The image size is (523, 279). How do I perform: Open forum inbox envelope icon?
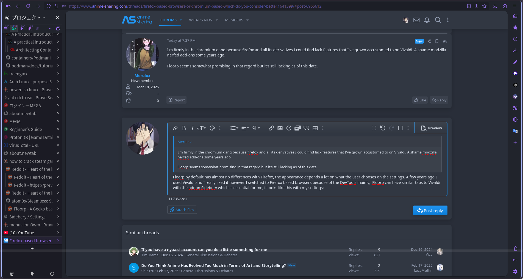tap(416, 20)
